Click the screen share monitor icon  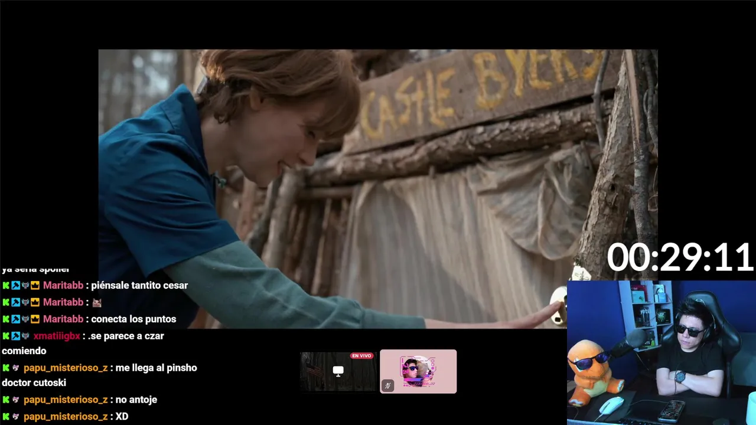tap(338, 371)
